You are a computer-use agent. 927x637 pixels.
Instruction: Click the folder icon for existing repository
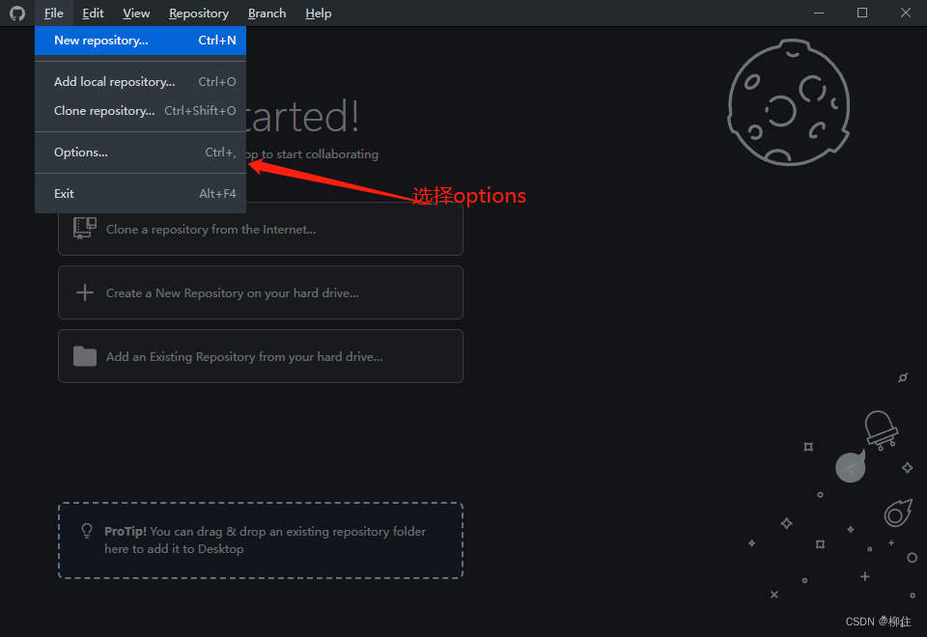pos(85,356)
